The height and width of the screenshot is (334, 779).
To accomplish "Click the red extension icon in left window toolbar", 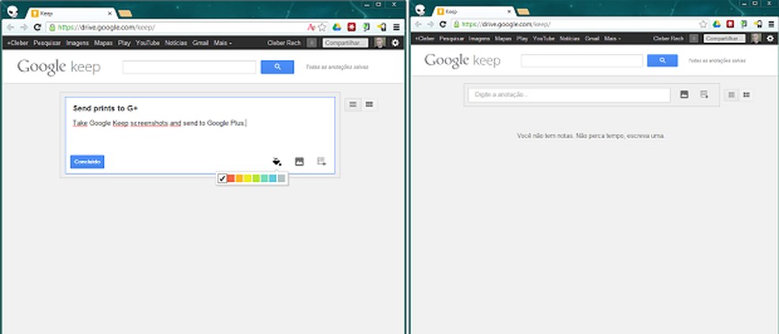I will point(351,28).
